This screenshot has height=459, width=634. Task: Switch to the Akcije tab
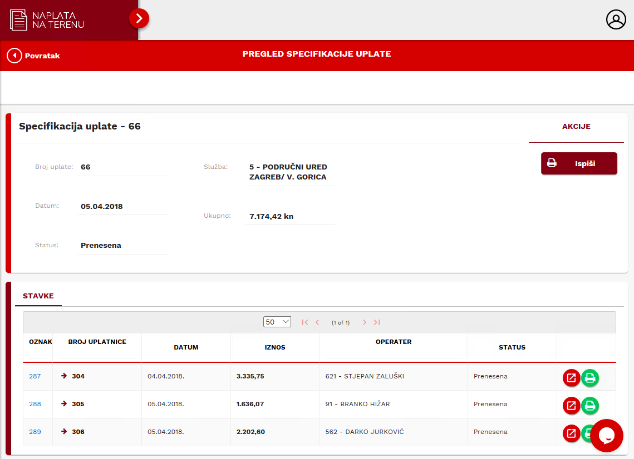[x=576, y=127]
